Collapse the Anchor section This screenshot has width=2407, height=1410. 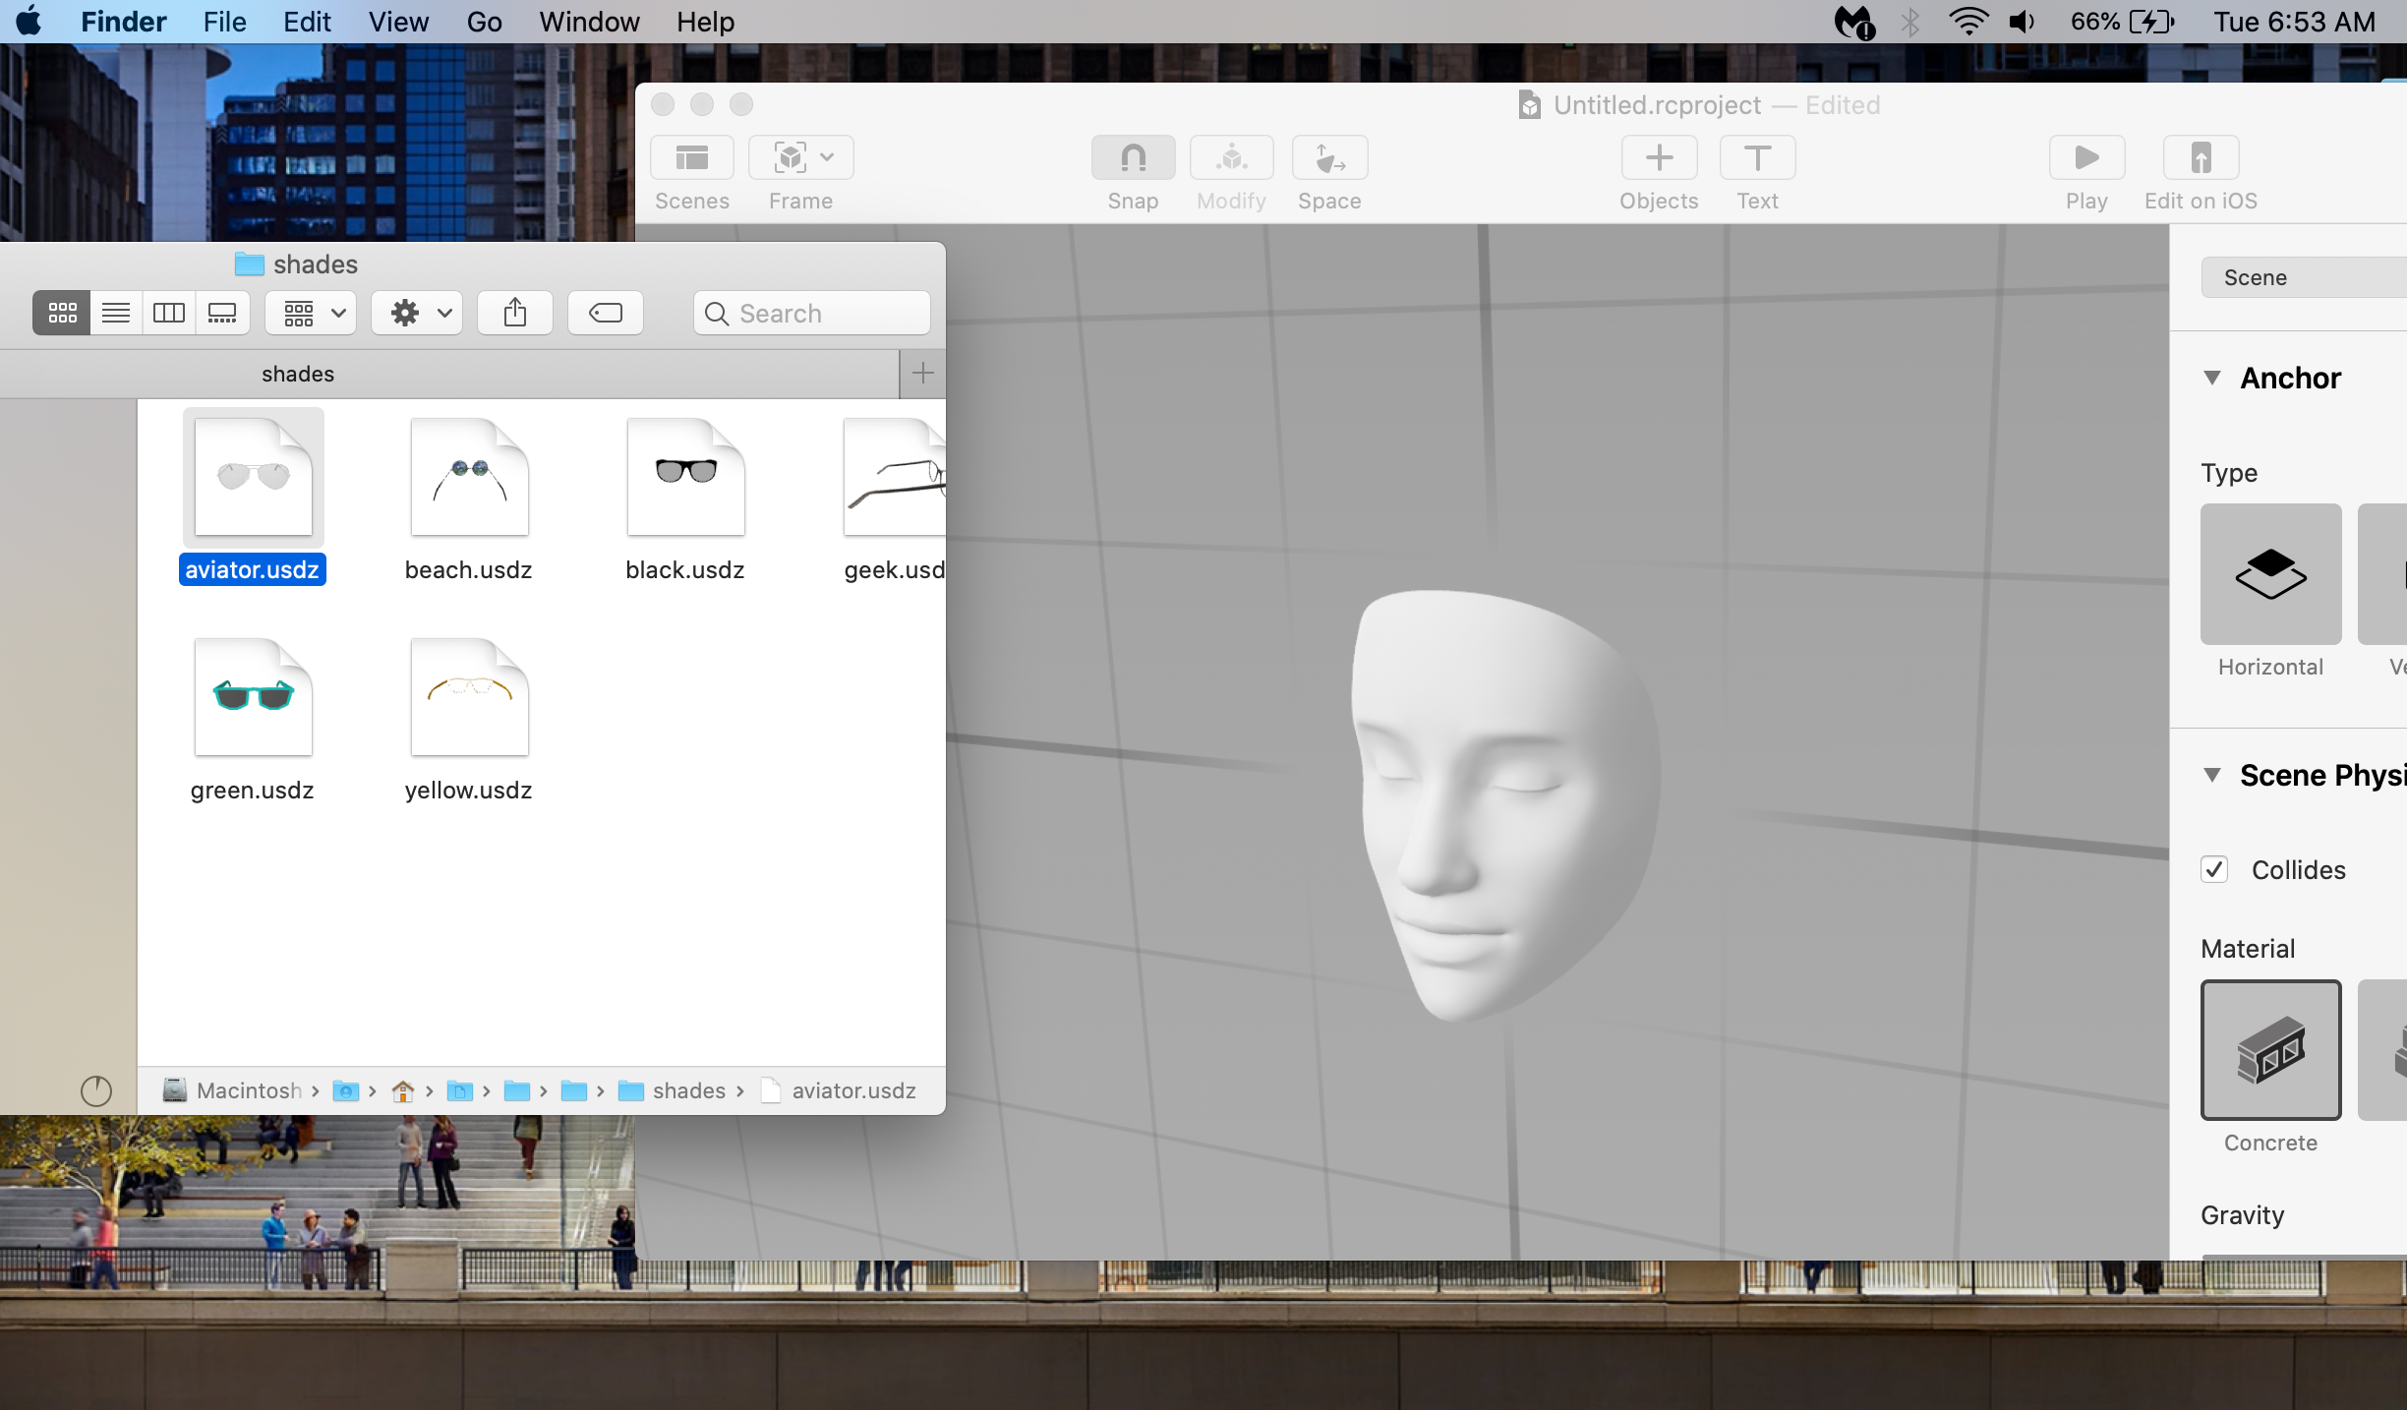2212,378
